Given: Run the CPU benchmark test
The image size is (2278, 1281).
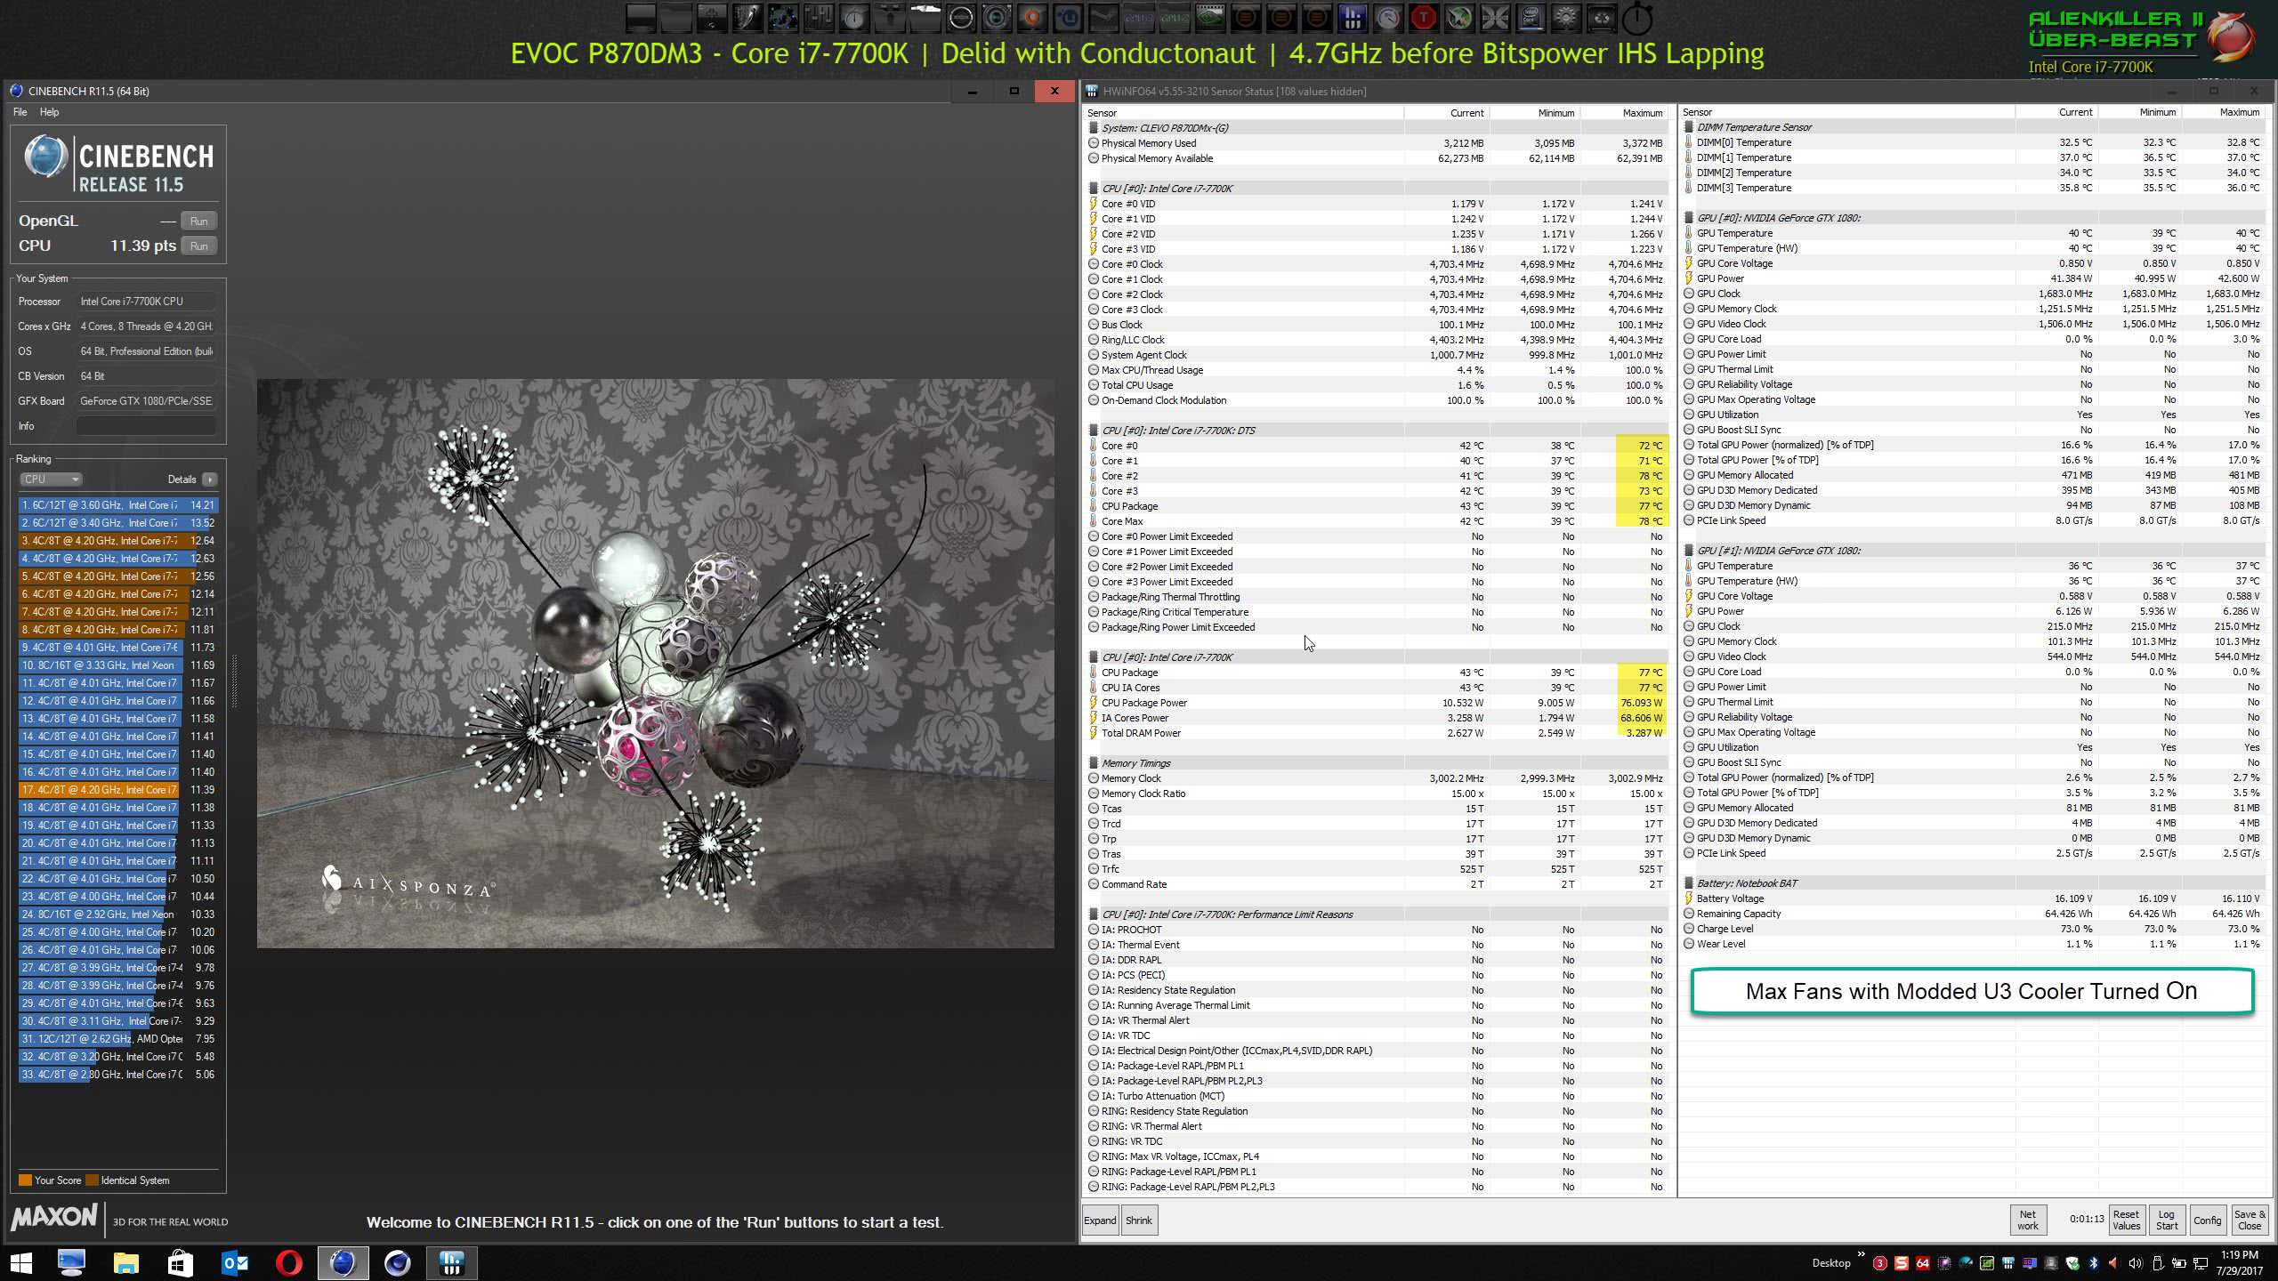Looking at the screenshot, I should 198,246.
